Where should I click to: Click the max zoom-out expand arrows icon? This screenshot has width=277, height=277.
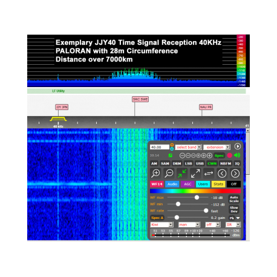(195, 174)
